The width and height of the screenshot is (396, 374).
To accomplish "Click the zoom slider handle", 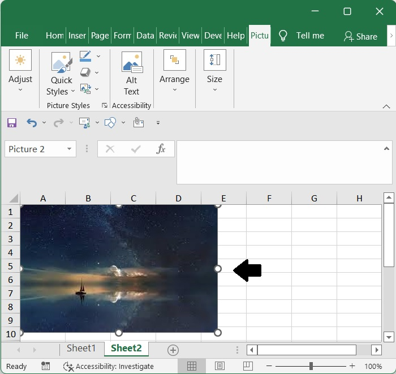I will 311,366.
